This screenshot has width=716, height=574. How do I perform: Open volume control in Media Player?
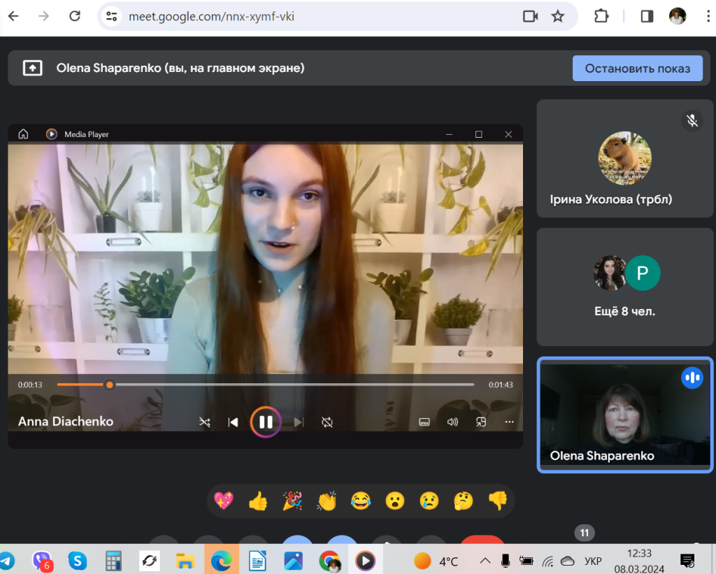452,422
